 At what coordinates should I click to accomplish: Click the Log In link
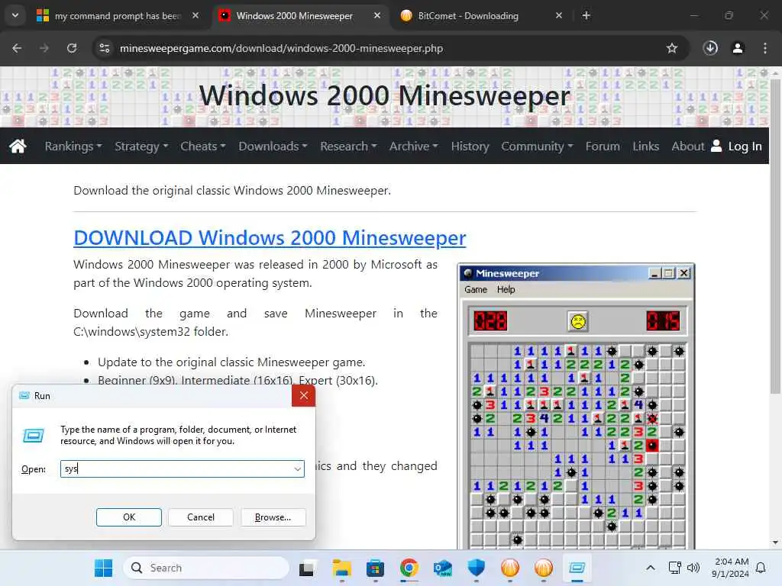pos(745,146)
